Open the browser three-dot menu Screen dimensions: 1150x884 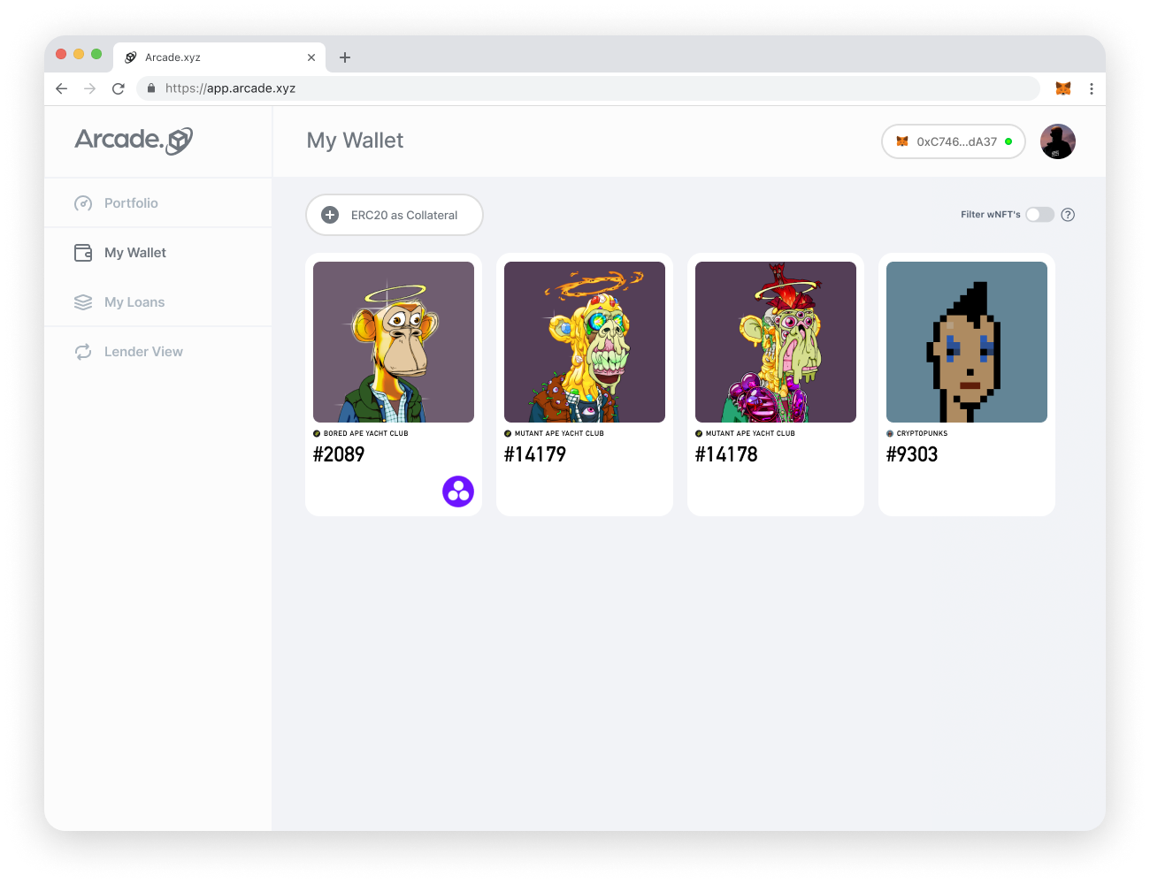coord(1092,88)
